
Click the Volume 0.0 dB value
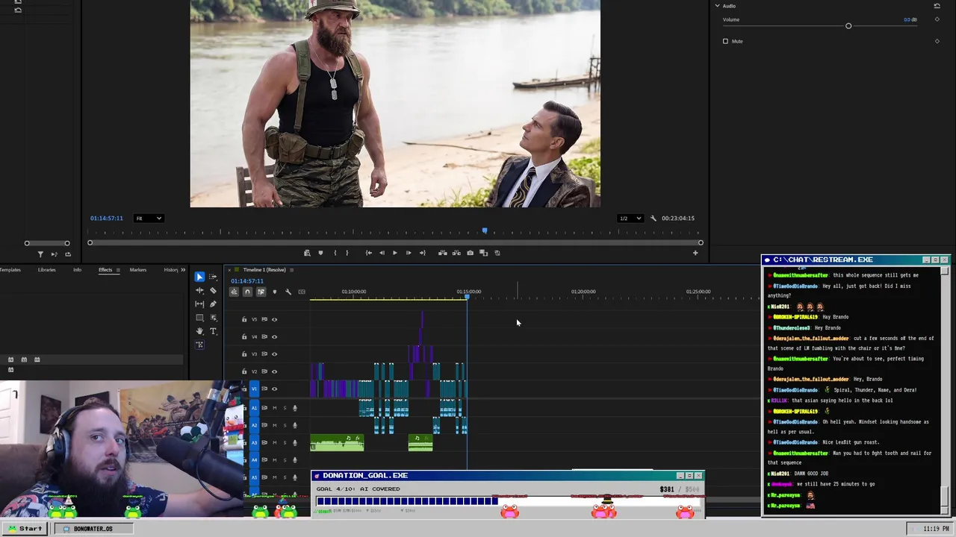910,19
